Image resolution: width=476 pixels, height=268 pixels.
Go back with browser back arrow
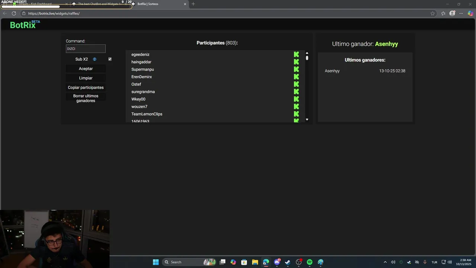[x=5, y=13]
